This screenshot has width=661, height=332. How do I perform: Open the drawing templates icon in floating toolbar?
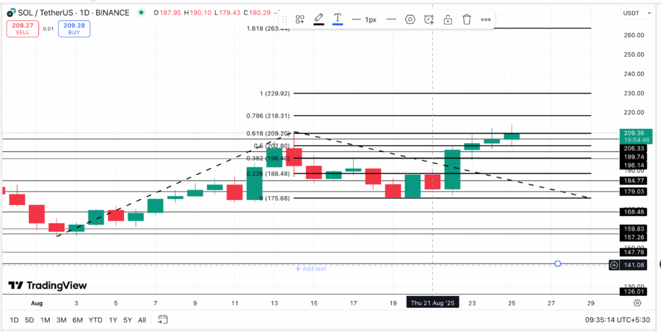(x=300, y=19)
